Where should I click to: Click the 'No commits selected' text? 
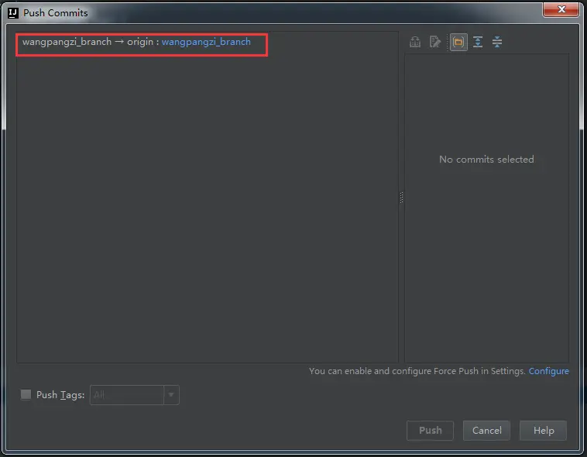click(x=486, y=160)
